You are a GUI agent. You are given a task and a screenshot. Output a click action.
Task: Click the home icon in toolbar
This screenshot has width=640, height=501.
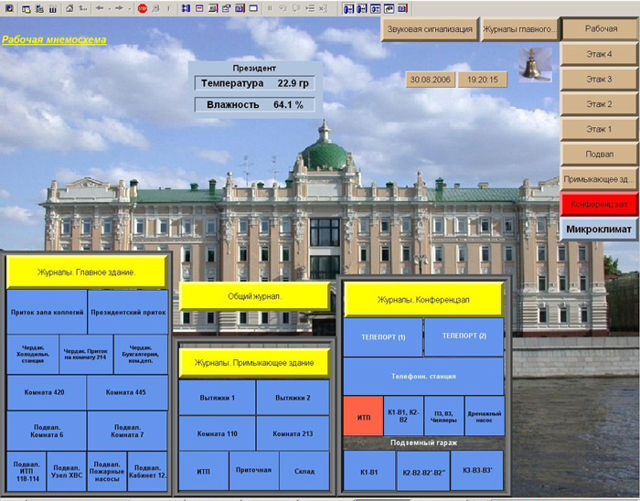70,8
